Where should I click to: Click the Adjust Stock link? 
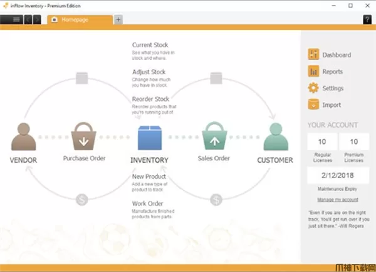point(148,72)
